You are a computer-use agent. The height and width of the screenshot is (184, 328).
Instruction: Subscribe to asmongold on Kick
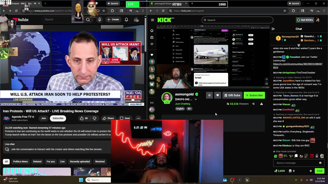click(254, 95)
